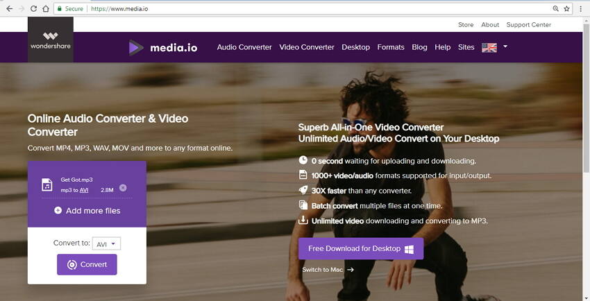Open the Convert to AVI format dropdown
The height and width of the screenshot is (301, 590).
coord(106,244)
